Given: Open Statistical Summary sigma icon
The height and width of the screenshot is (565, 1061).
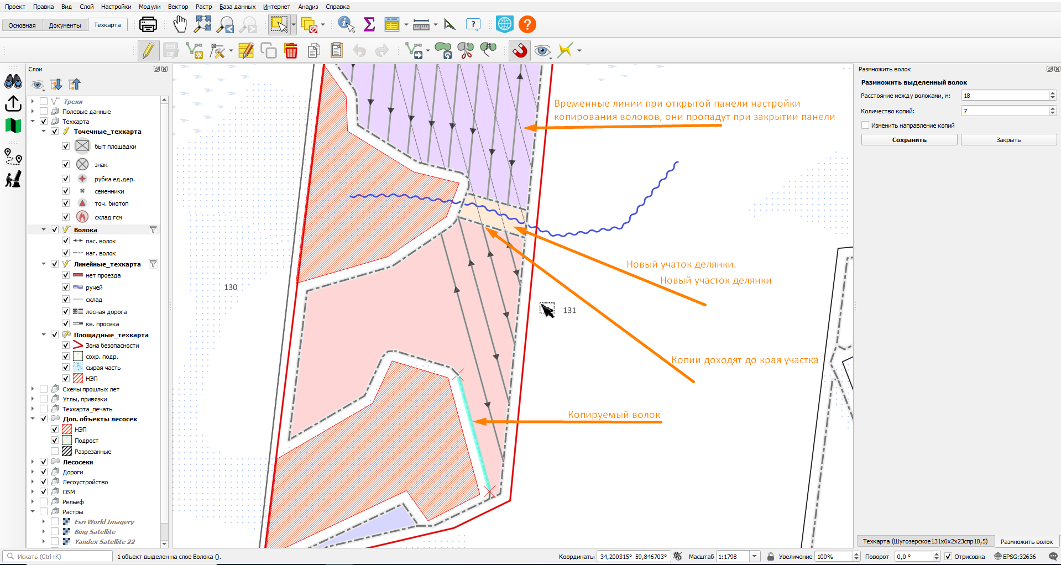Looking at the screenshot, I should tap(369, 24).
